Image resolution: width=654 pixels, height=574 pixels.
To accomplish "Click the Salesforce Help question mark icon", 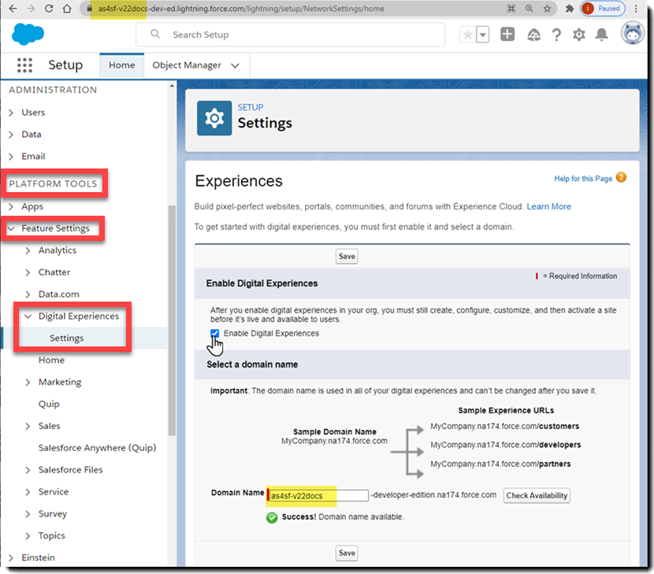I will coord(556,35).
